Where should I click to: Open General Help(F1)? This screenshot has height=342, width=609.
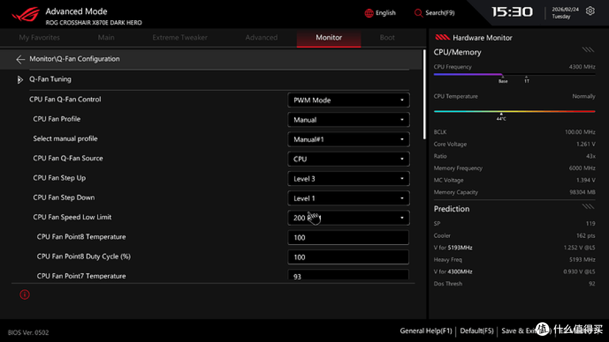pos(426,331)
